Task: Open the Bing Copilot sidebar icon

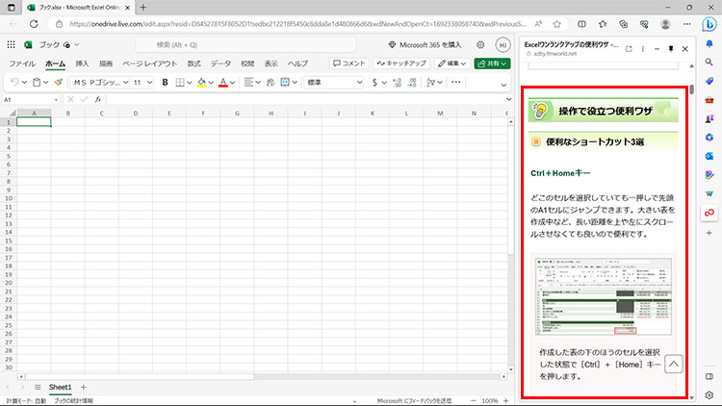Action: coord(709,26)
